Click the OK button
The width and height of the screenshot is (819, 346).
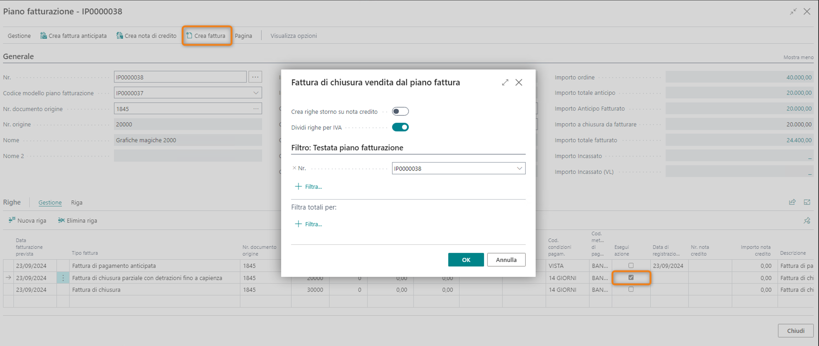(466, 259)
